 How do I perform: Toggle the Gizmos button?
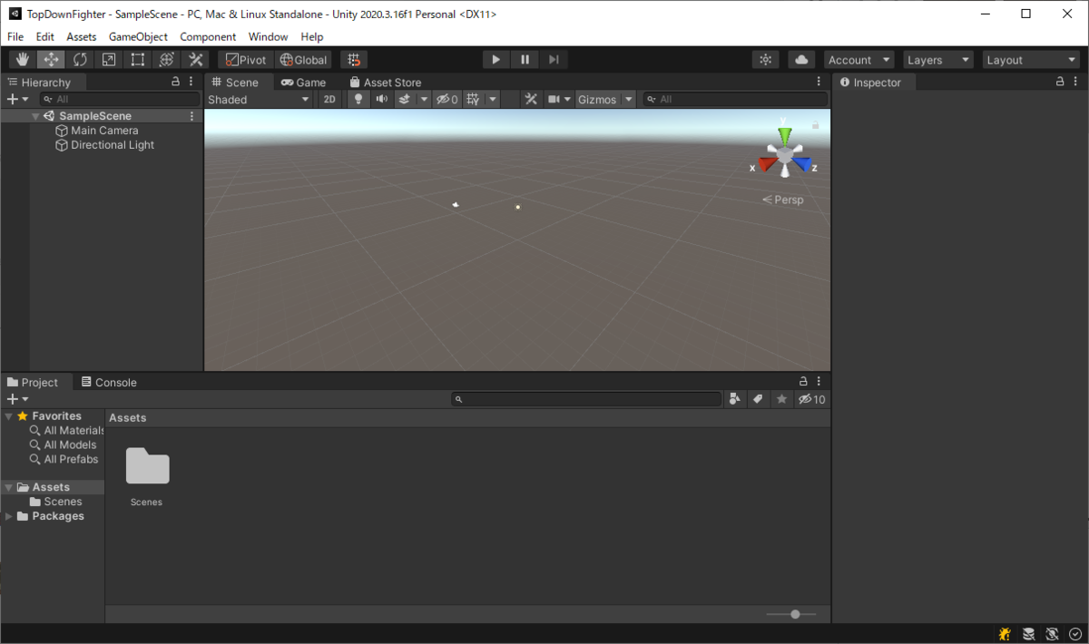click(597, 100)
